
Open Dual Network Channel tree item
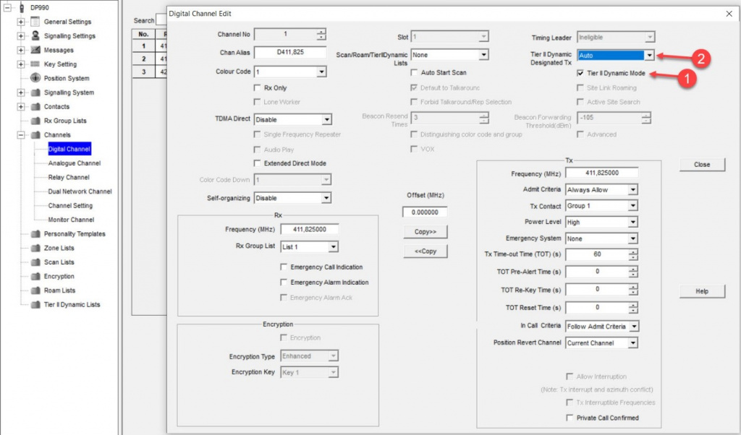click(x=80, y=191)
